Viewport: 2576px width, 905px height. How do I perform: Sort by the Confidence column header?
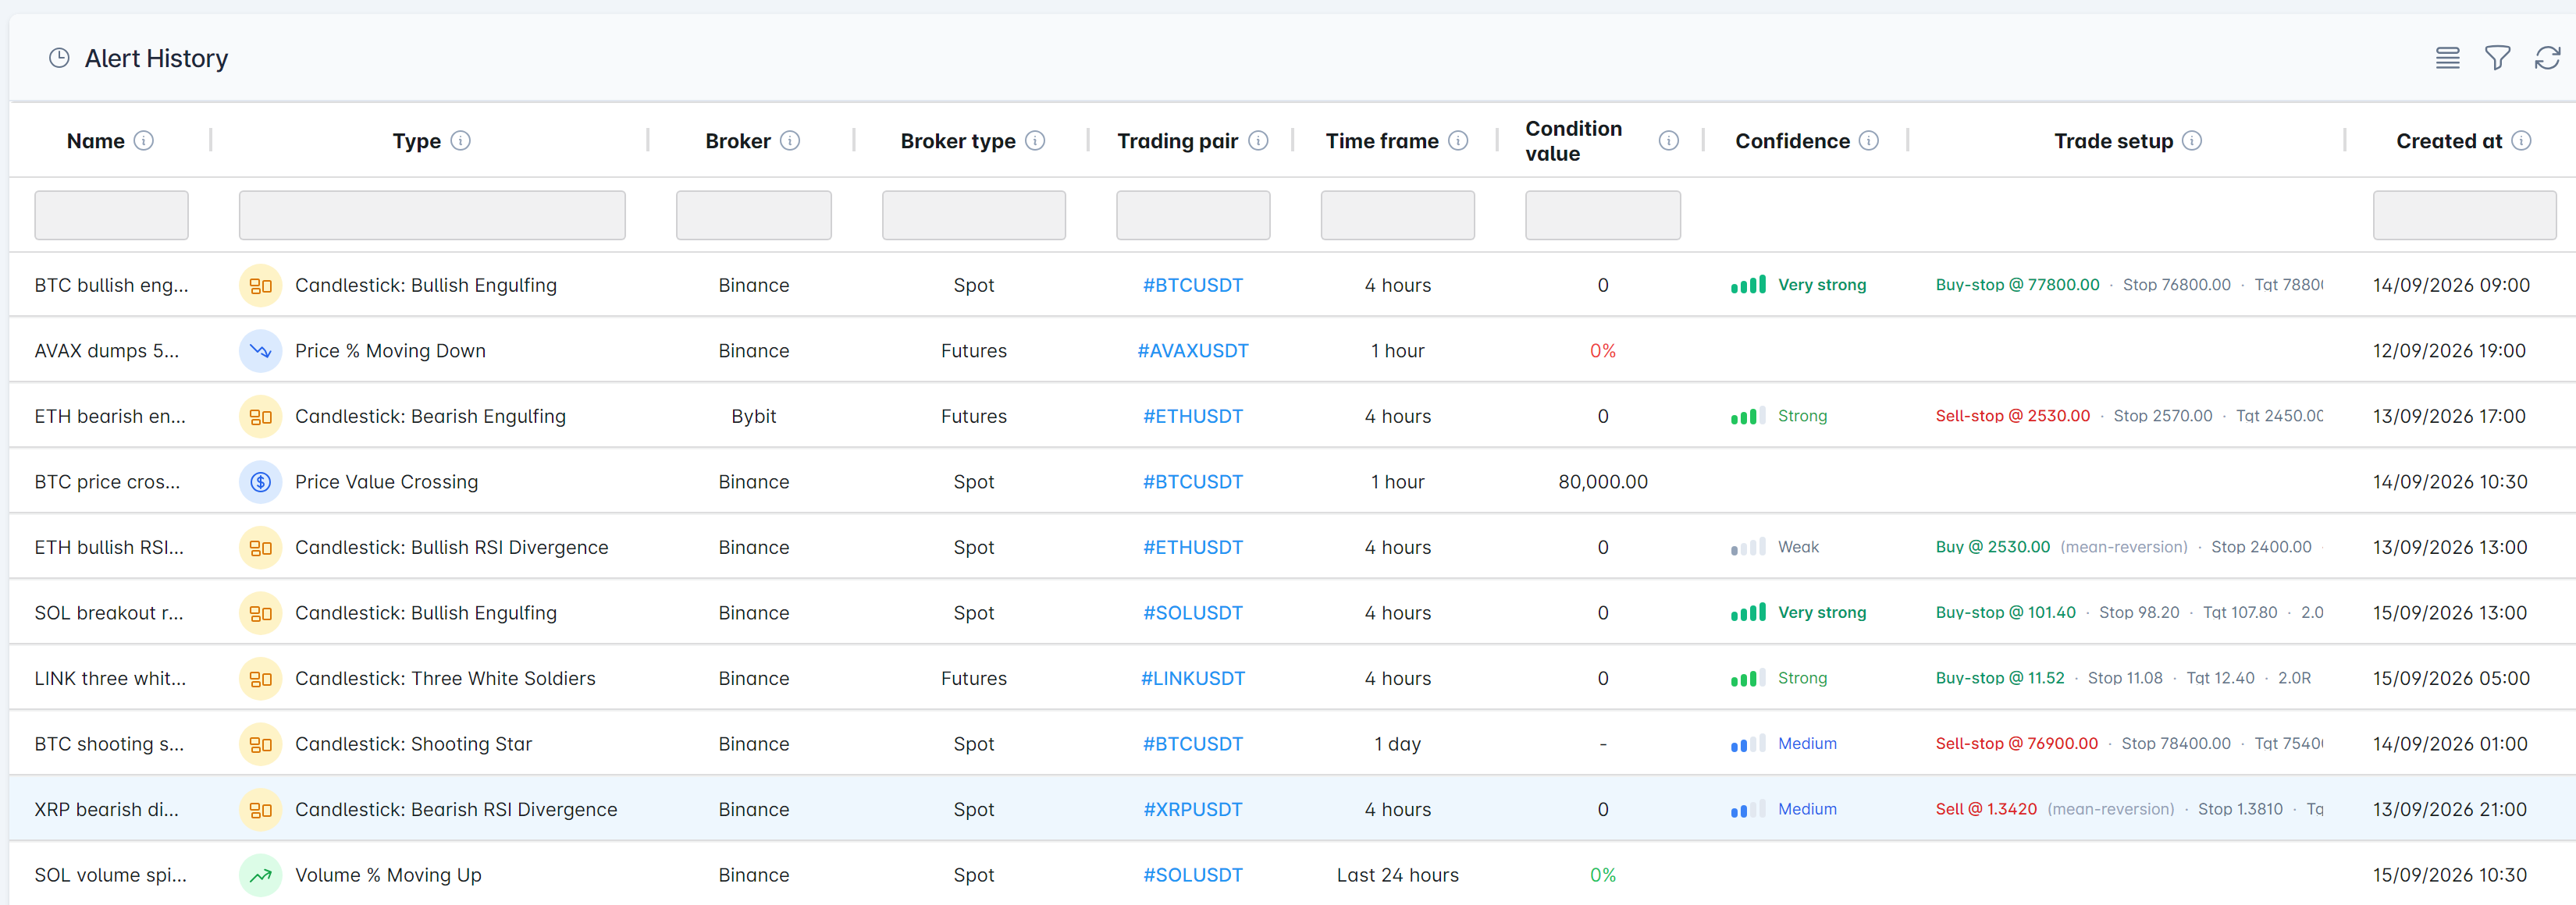click(1793, 141)
